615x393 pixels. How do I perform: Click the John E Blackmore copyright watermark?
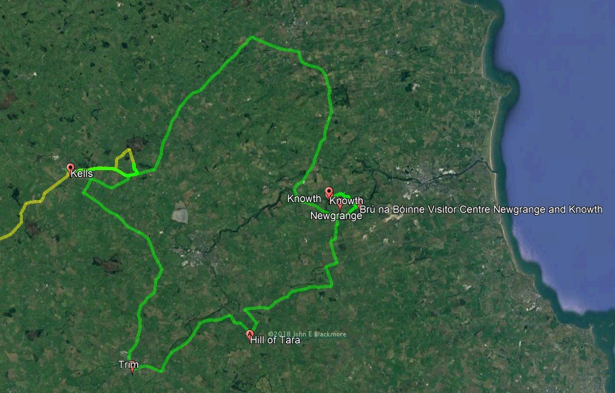point(307,334)
